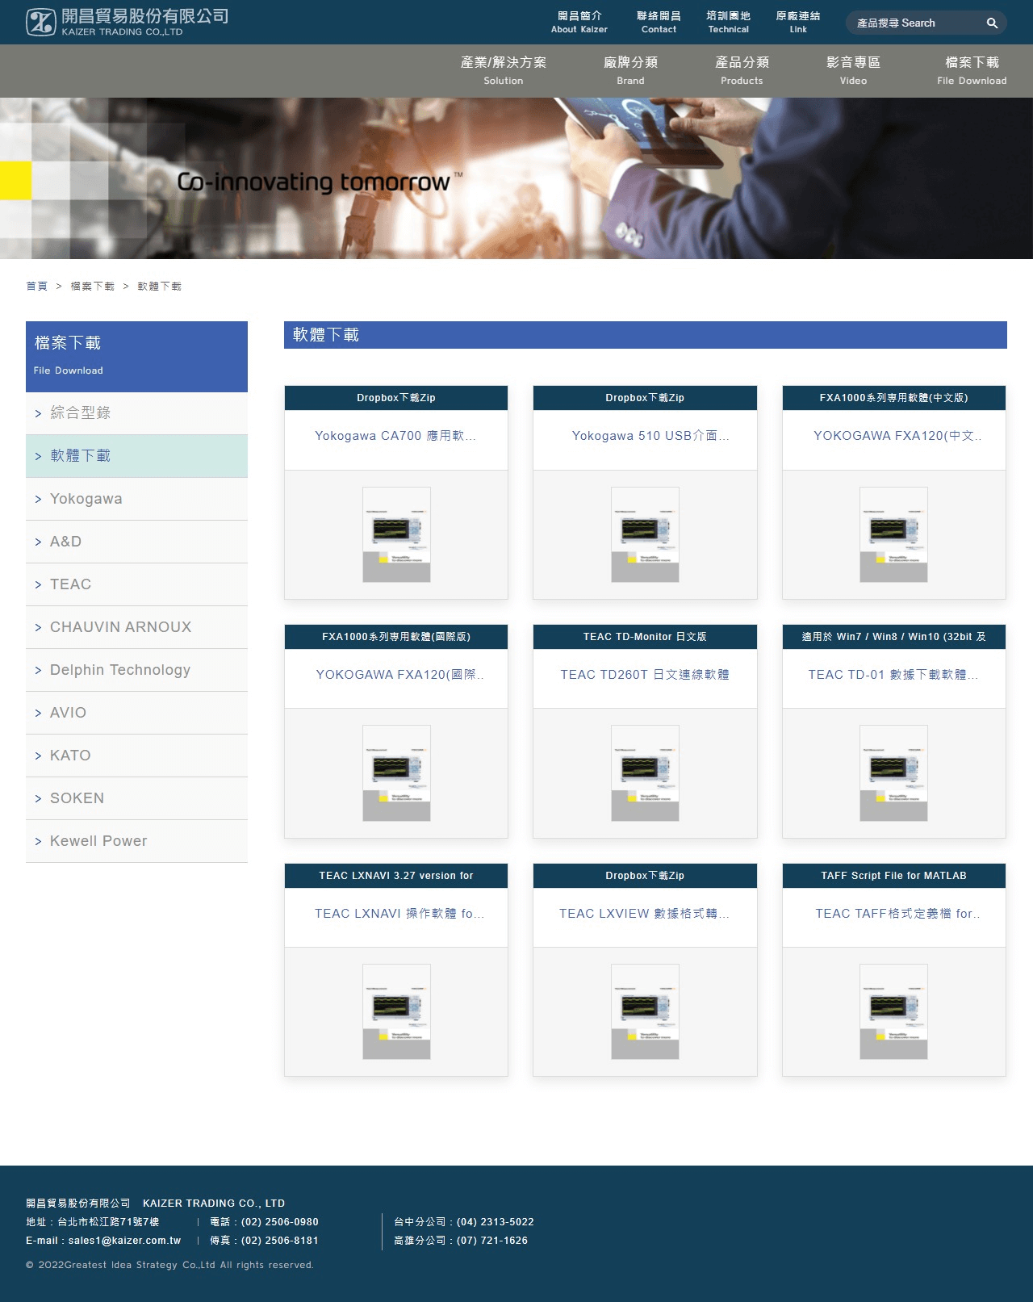The width and height of the screenshot is (1033, 1302).
Task: Click the TEAC TD260T card thumbnail
Action: tap(645, 773)
